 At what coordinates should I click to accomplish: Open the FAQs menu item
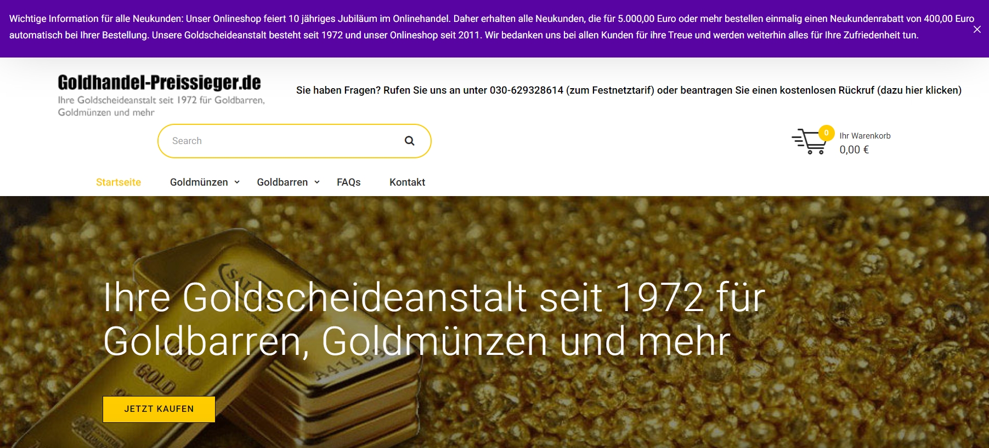(349, 182)
